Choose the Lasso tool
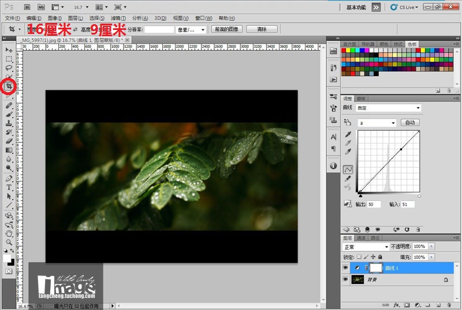 [9, 68]
